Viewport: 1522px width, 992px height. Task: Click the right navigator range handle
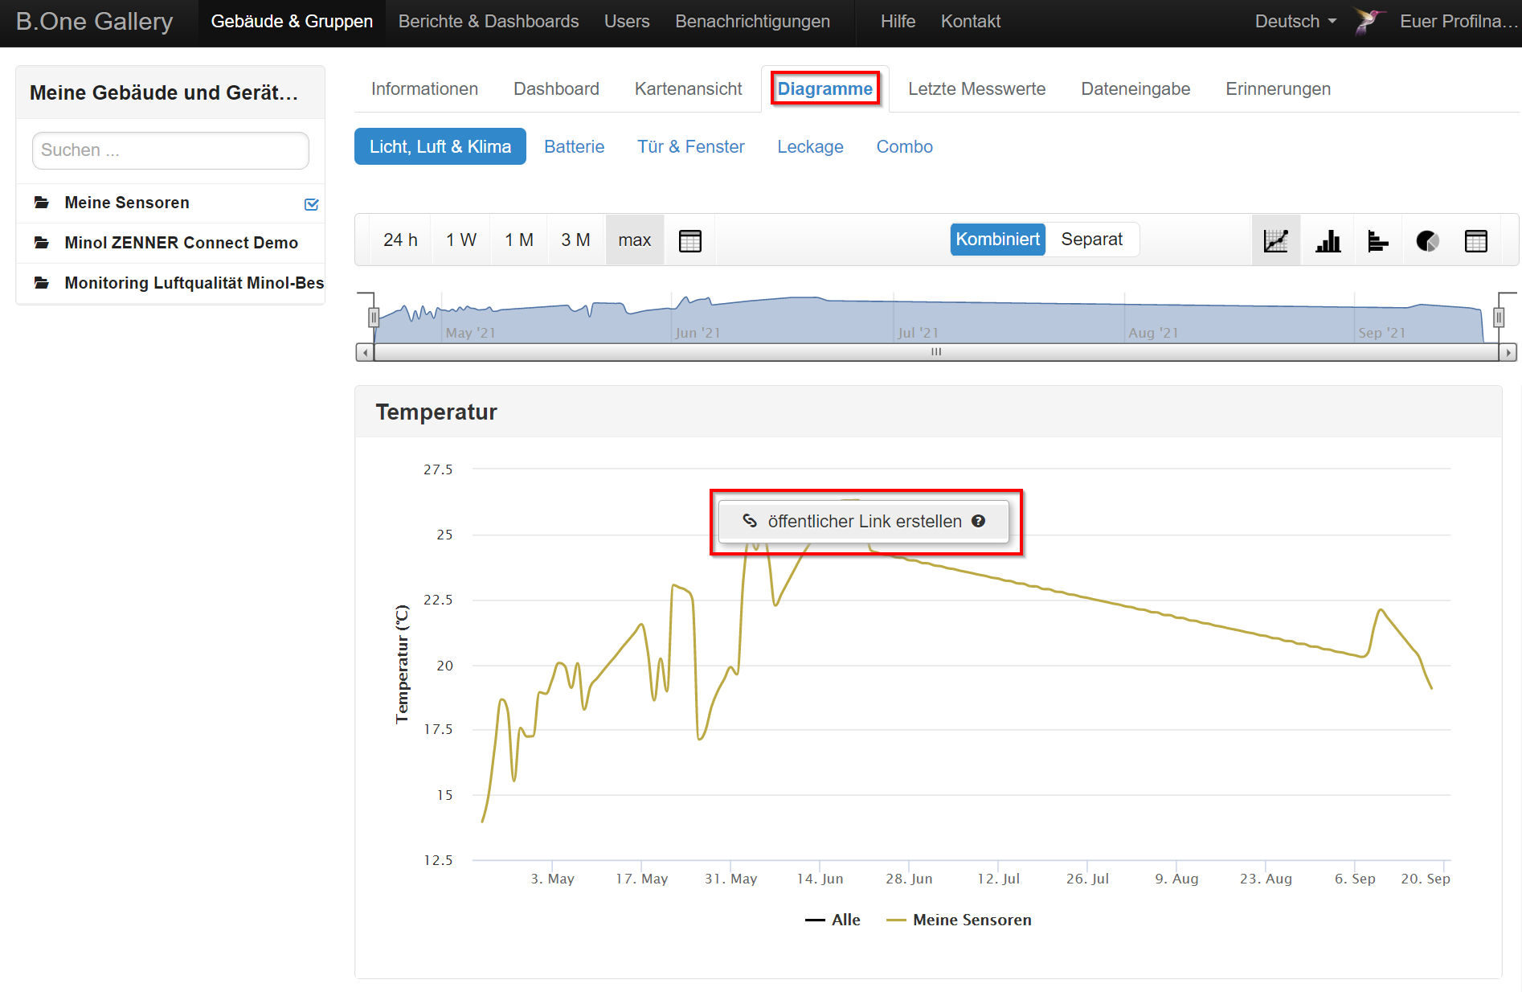pyautogui.click(x=1499, y=318)
